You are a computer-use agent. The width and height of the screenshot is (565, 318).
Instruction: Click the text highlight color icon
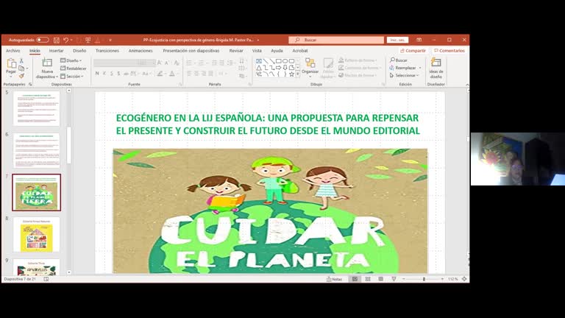pos(160,74)
